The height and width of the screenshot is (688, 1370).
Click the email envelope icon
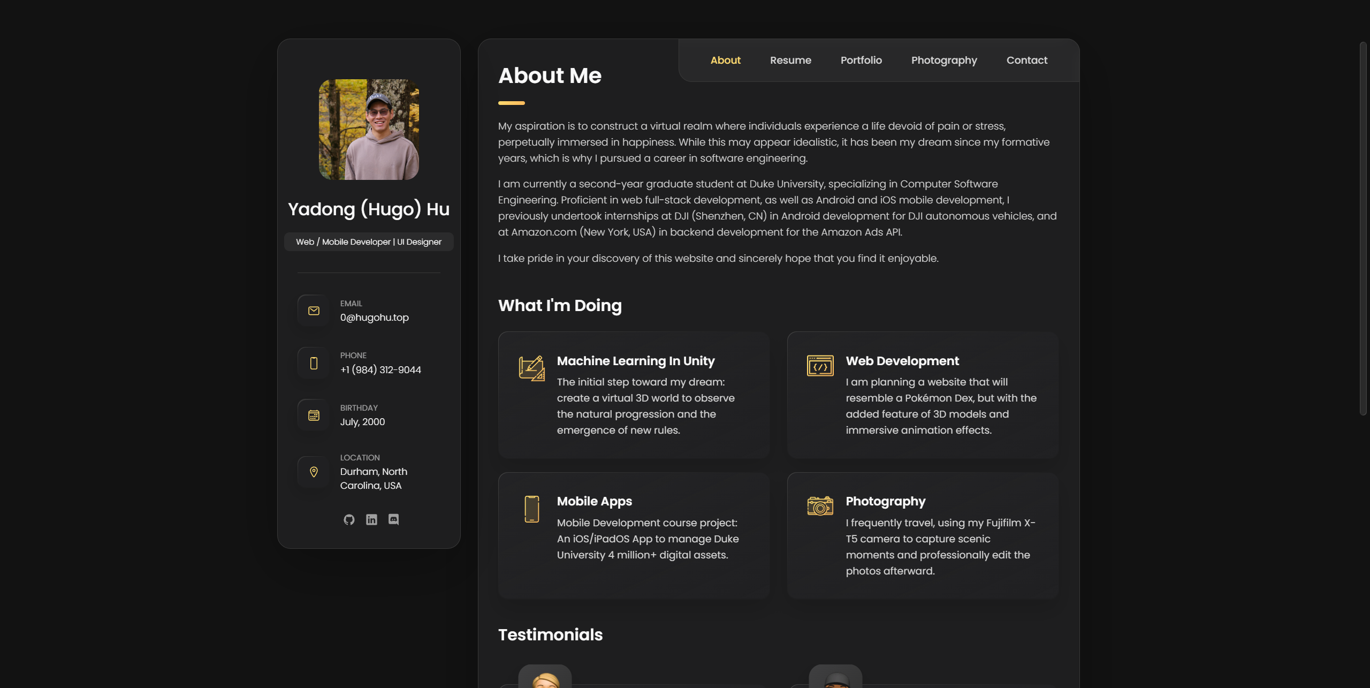point(314,311)
